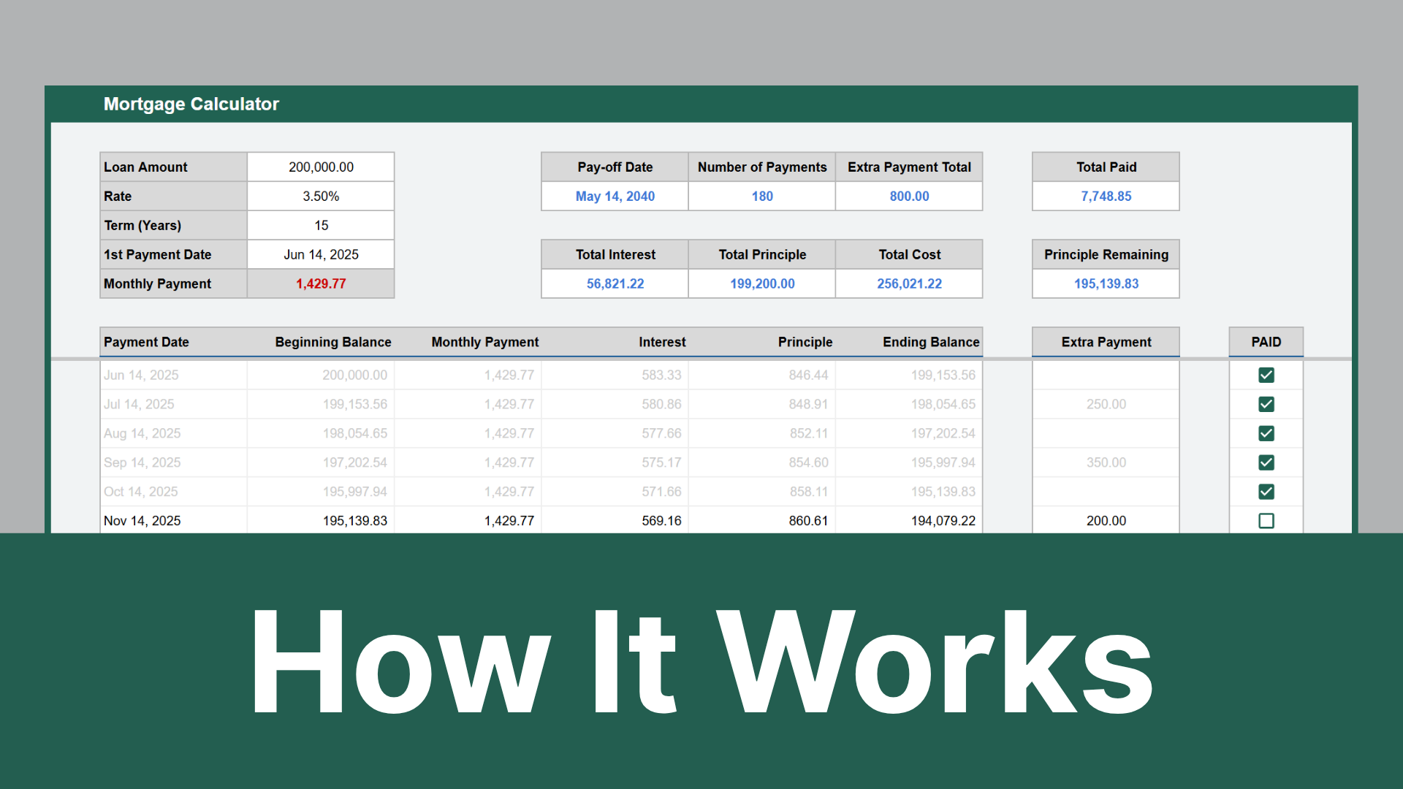
Task: Uncheck the PAID box for Jun 14, 2025
Action: click(x=1266, y=375)
